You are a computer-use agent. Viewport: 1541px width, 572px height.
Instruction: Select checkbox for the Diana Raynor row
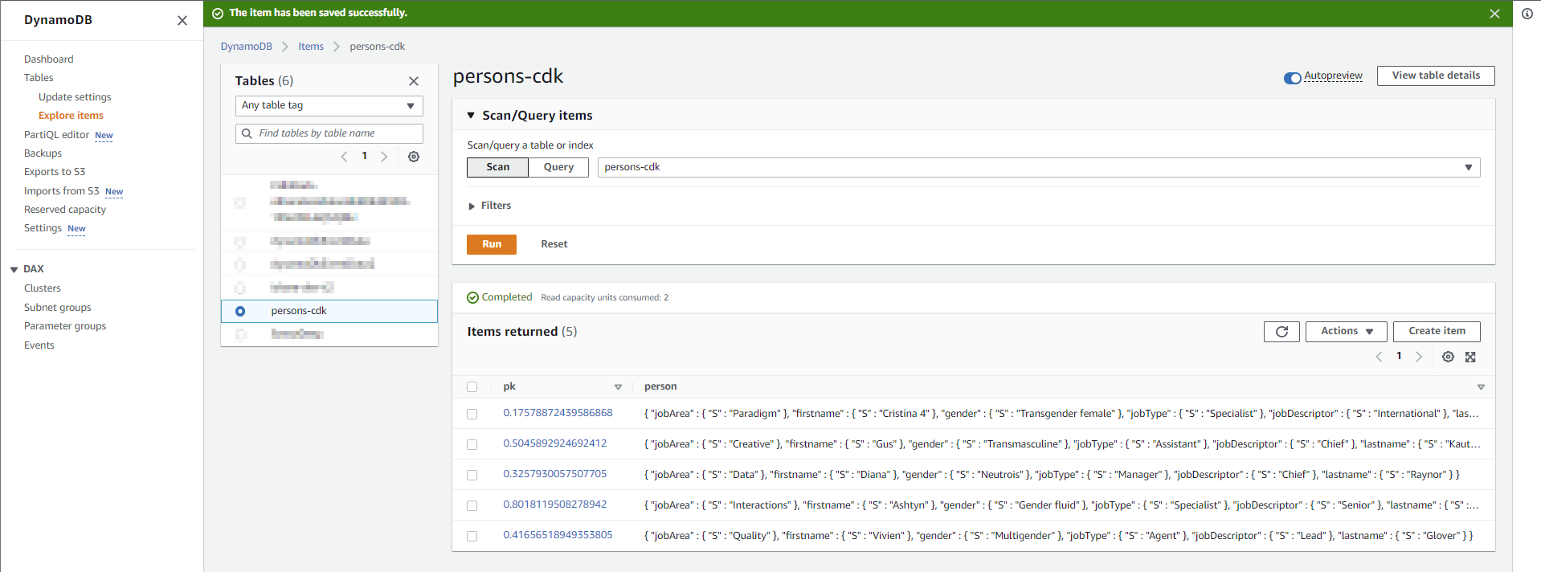[x=472, y=476]
